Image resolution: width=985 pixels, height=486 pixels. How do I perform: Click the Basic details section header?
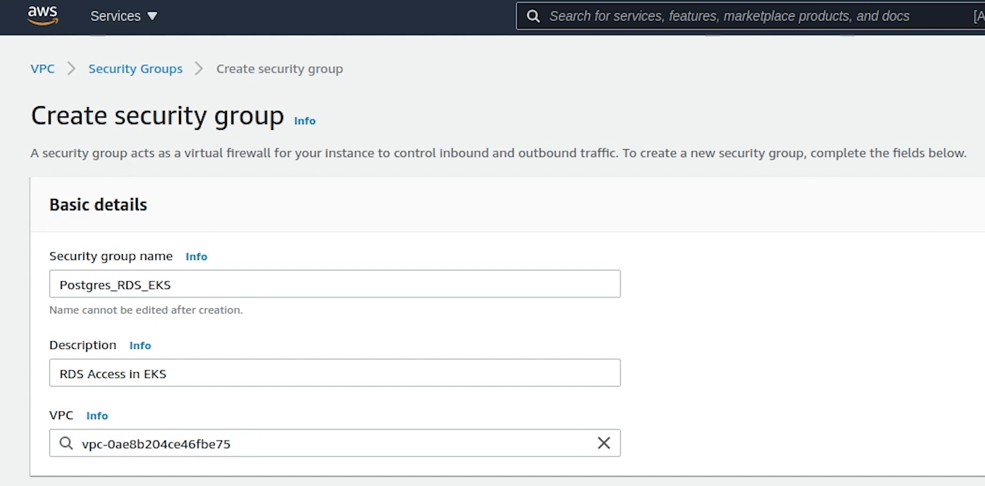[x=98, y=205]
